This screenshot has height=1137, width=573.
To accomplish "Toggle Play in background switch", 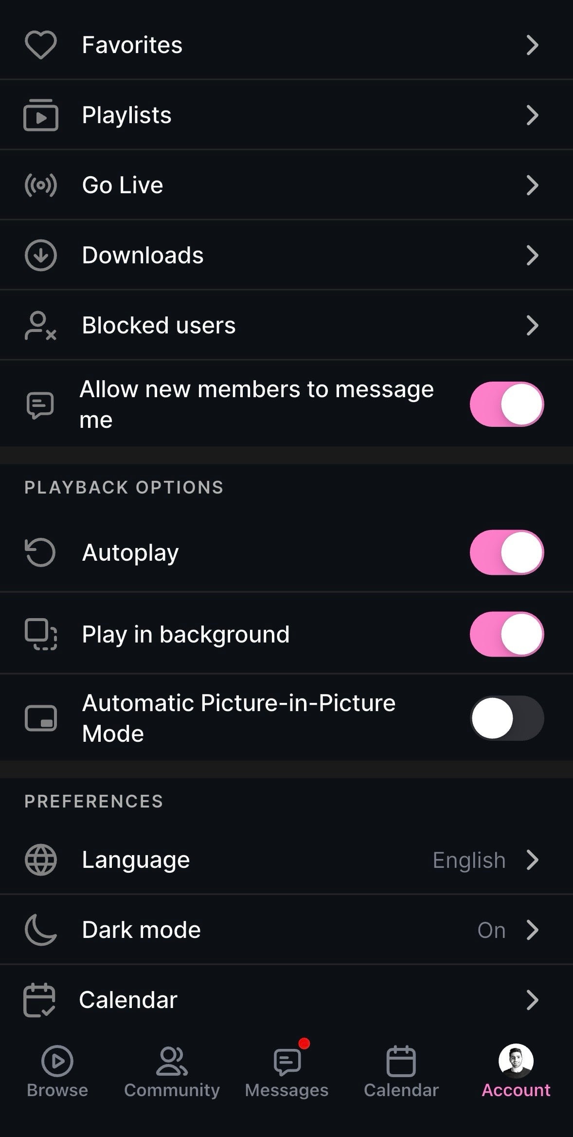I will click(x=506, y=634).
